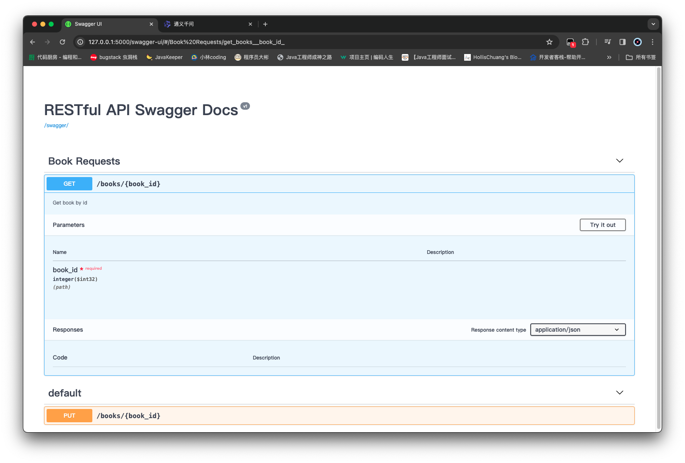Open the HollisChuang's Blog bookmark
Viewport: 685px width, 463px height.
(493, 57)
